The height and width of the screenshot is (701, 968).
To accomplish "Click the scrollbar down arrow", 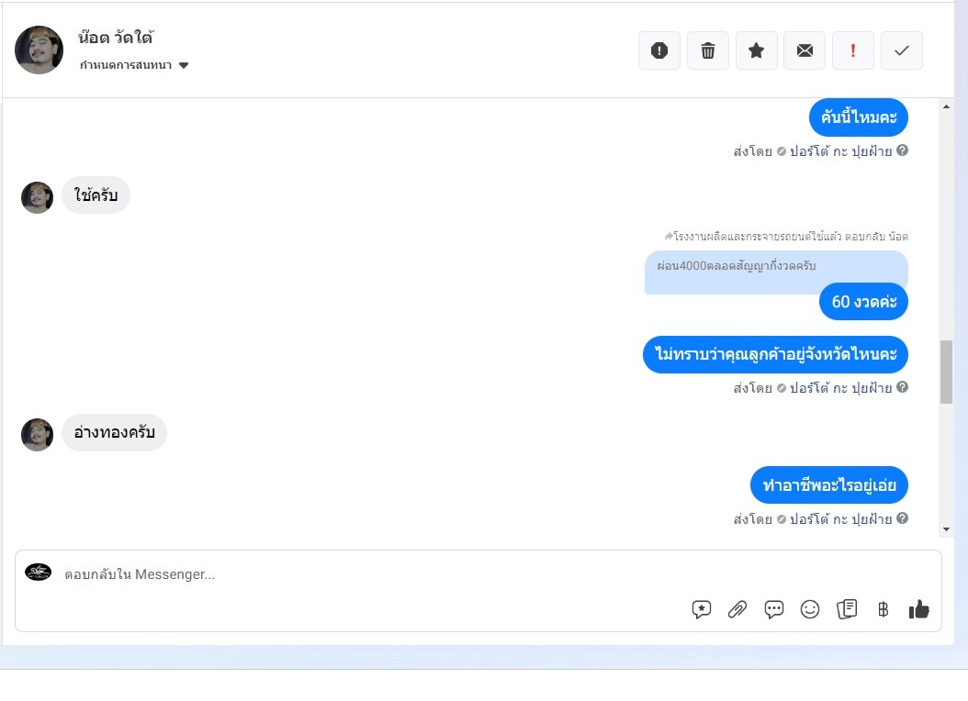I will point(946,529).
